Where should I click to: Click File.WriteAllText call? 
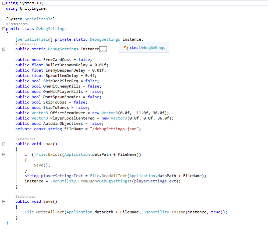pos(44,212)
